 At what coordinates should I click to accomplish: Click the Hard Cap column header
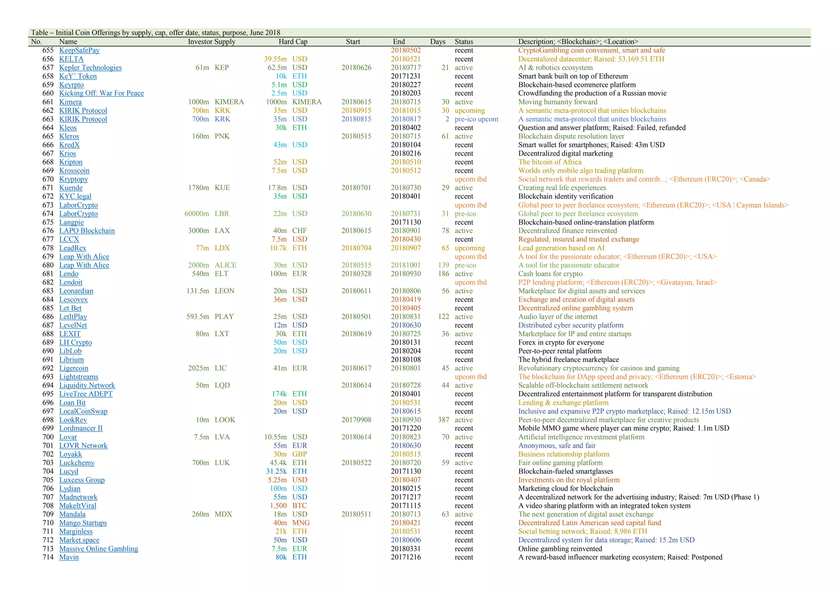click(x=293, y=42)
